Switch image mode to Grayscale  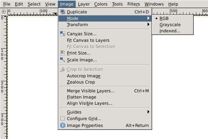[170, 24]
